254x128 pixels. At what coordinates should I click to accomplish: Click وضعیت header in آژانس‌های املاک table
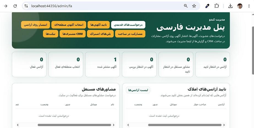[x=138, y=105]
